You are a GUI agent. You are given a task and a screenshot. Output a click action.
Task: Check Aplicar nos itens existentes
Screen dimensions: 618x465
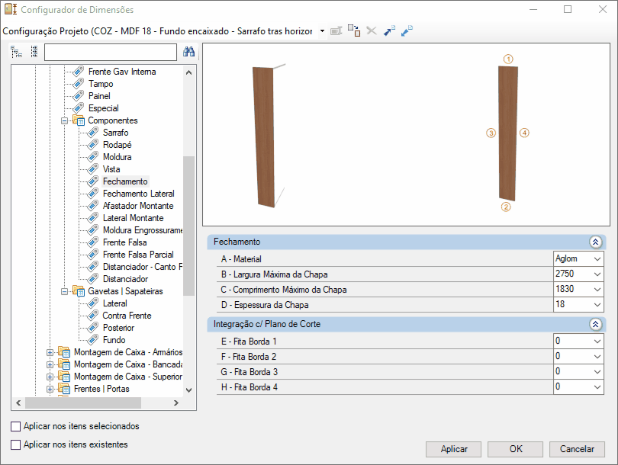pos(16,444)
